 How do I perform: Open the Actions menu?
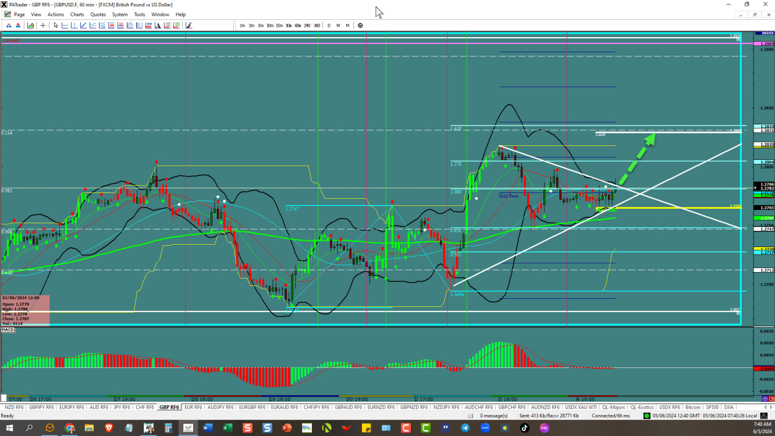[56, 15]
